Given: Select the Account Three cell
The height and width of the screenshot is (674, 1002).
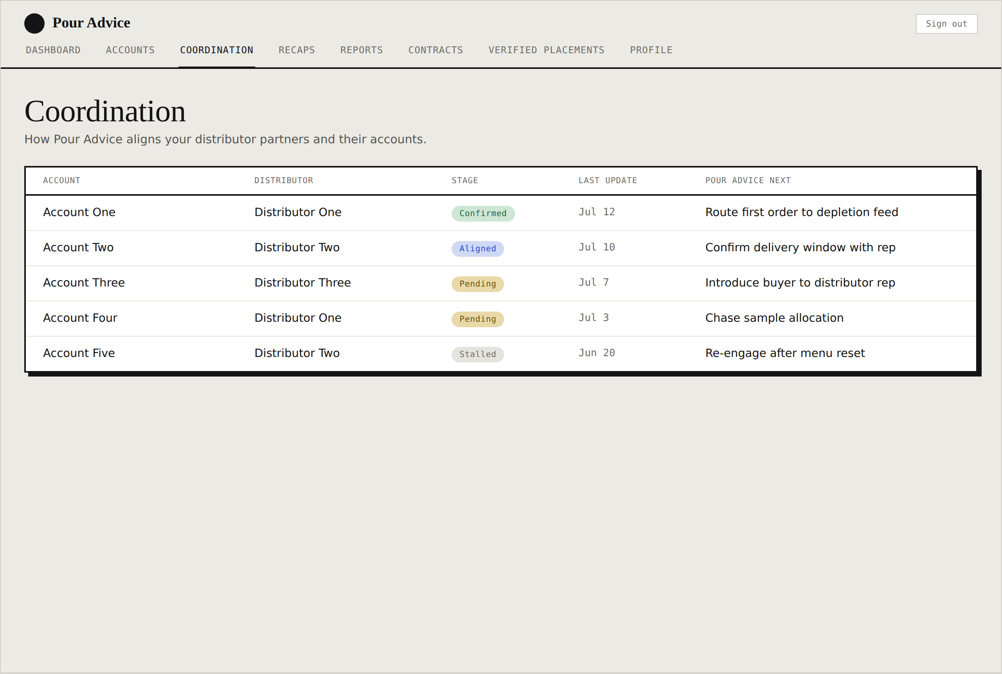Looking at the screenshot, I should click(84, 283).
